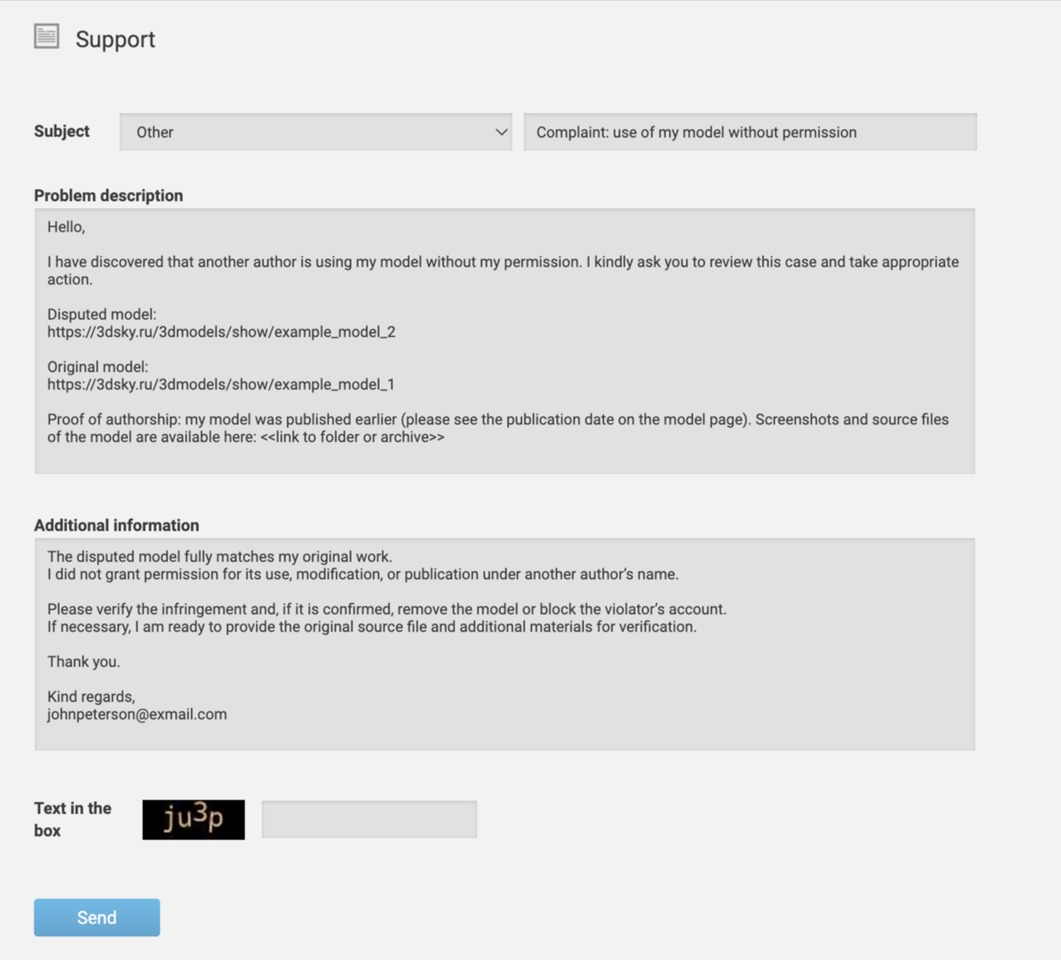Place cursor on the Kind regards line

point(91,697)
